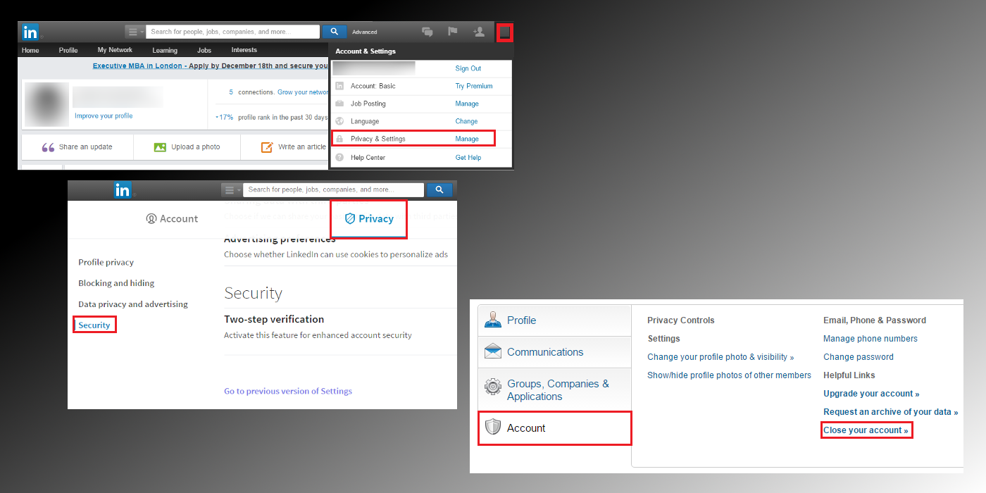Open Groups, Companies & Applications tab

tap(555, 390)
